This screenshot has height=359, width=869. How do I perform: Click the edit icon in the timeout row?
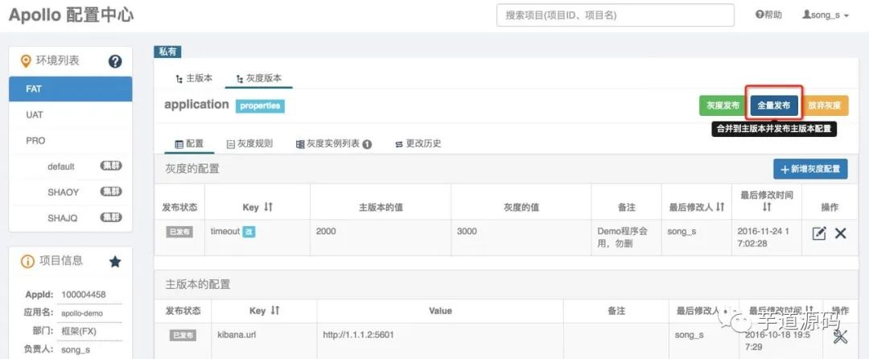(818, 233)
